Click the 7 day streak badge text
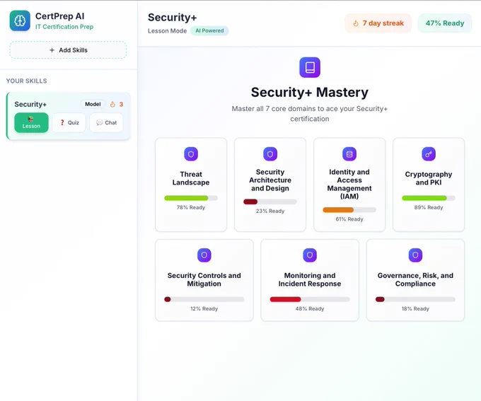 tap(383, 23)
